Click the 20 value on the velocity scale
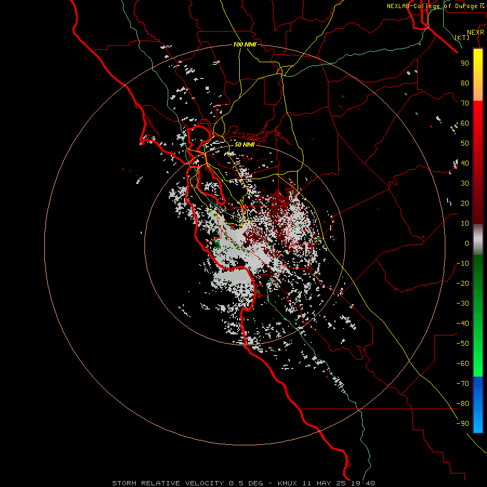487x487 pixels. [x=465, y=203]
